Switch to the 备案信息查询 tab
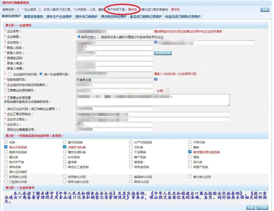 [x=33, y=17]
